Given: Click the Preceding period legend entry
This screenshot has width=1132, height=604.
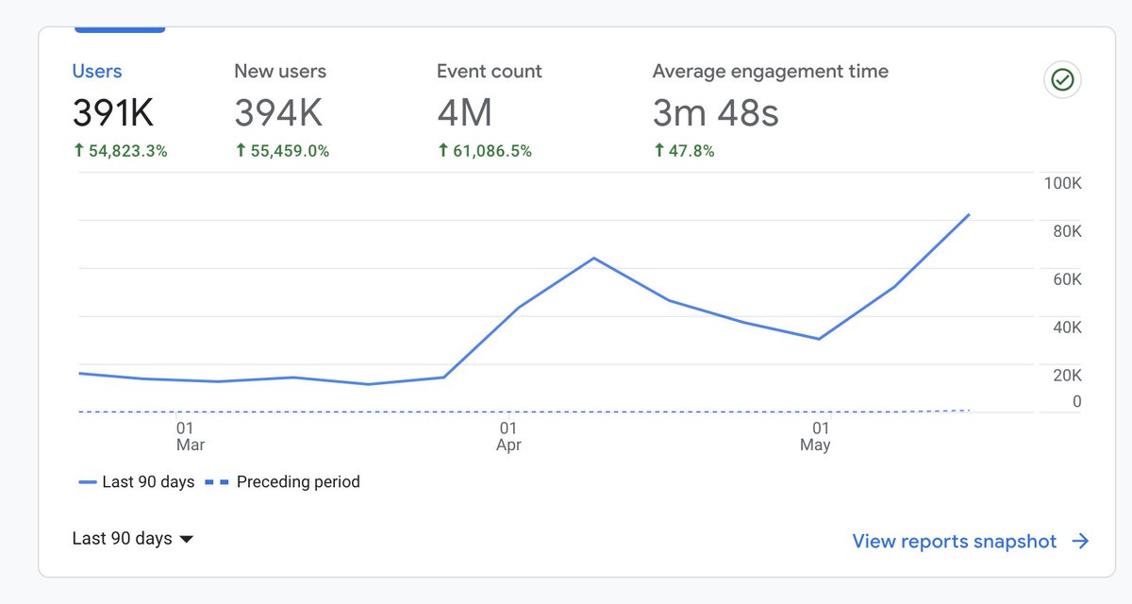Looking at the screenshot, I should click(x=283, y=482).
